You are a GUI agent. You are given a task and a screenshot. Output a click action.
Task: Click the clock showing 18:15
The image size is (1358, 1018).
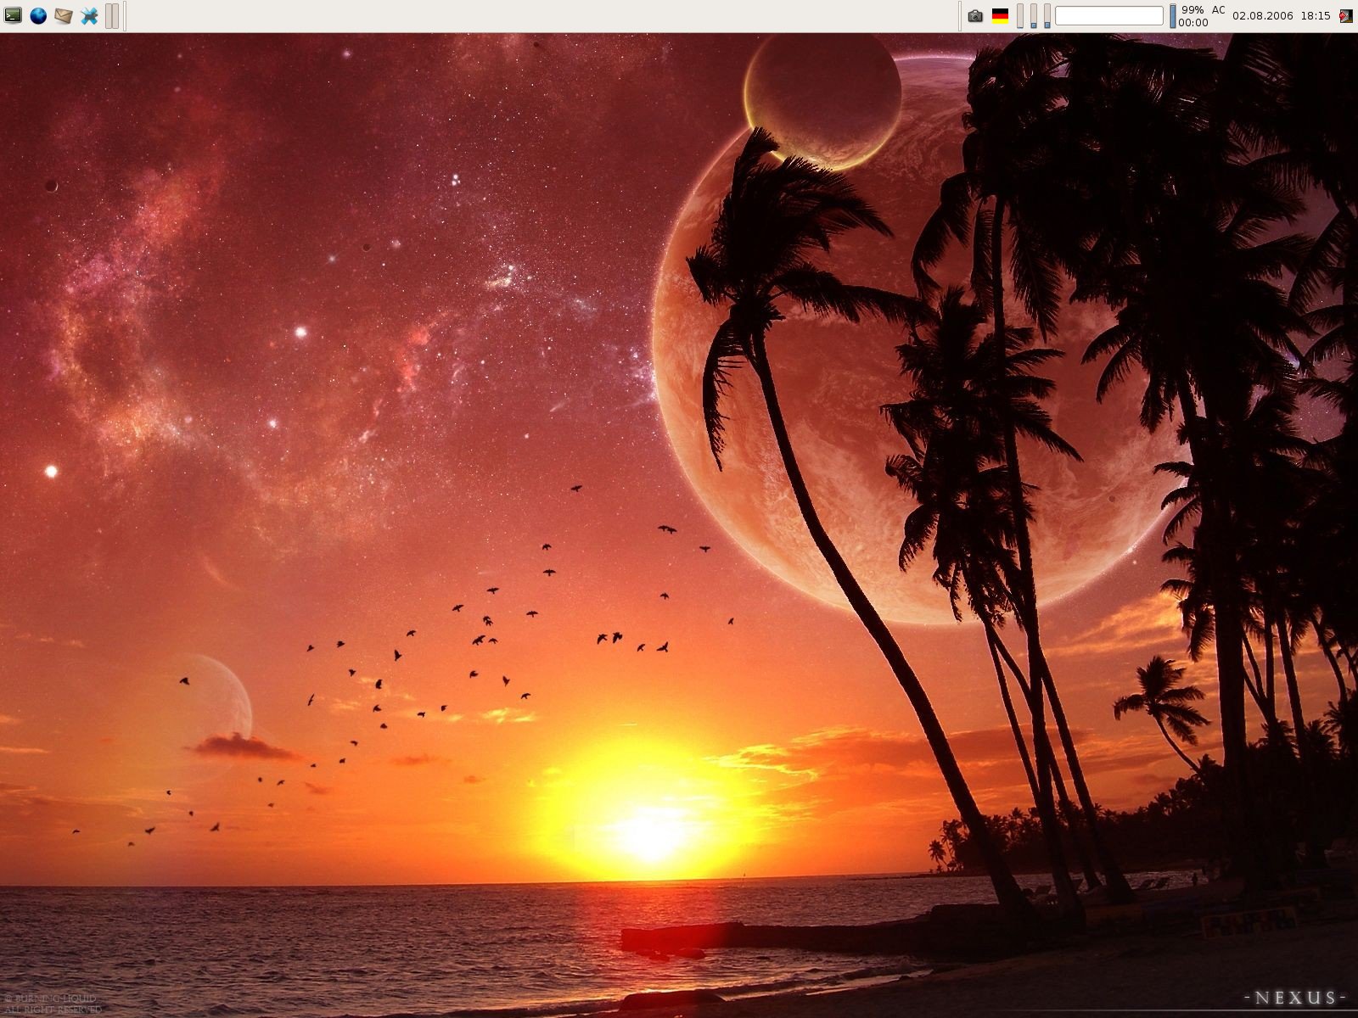pos(1316,15)
